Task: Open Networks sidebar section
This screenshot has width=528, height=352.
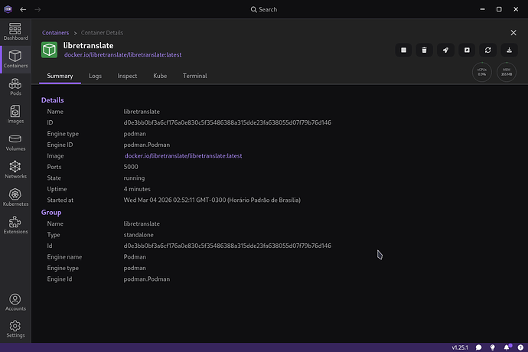Action: point(15,170)
